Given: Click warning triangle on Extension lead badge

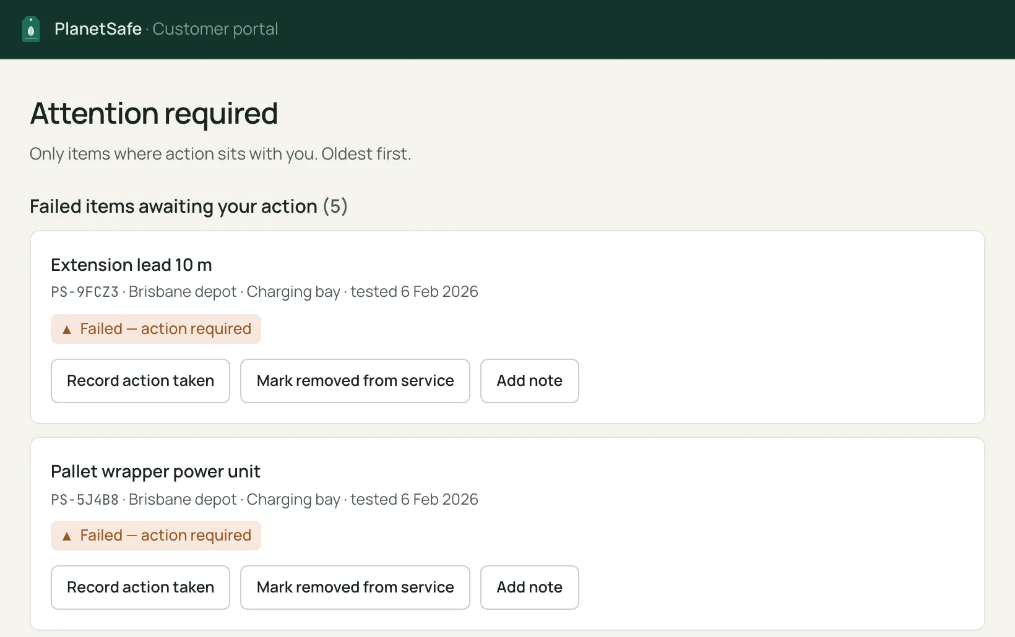Looking at the screenshot, I should pos(67,330).
